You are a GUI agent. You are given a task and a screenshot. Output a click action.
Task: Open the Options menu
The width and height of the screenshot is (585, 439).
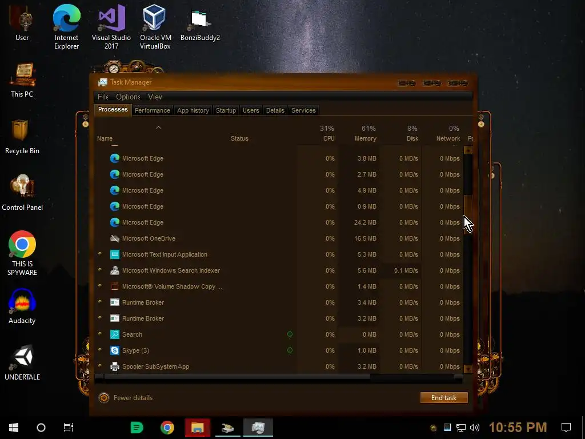pyautogui.click(x=128, y=97)
